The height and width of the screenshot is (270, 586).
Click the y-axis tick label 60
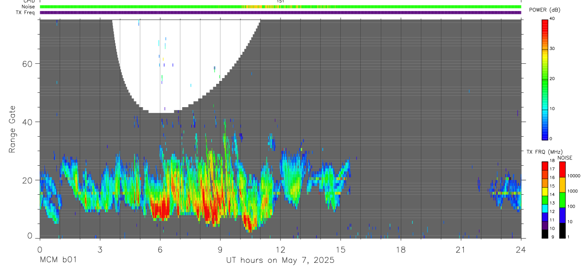pyautogui.click(x=28, y=64)
